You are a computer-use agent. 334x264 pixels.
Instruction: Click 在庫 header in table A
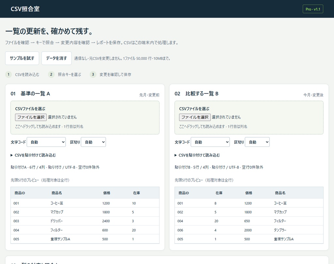137,193
